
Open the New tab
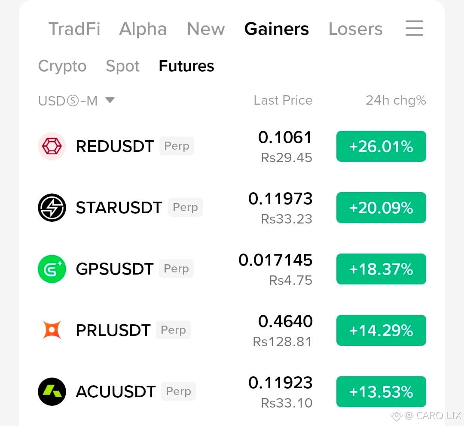(x=206, y=29)
